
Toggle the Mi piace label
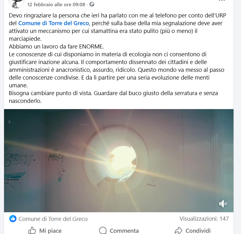pyautogui.click(x=50, y=231)
